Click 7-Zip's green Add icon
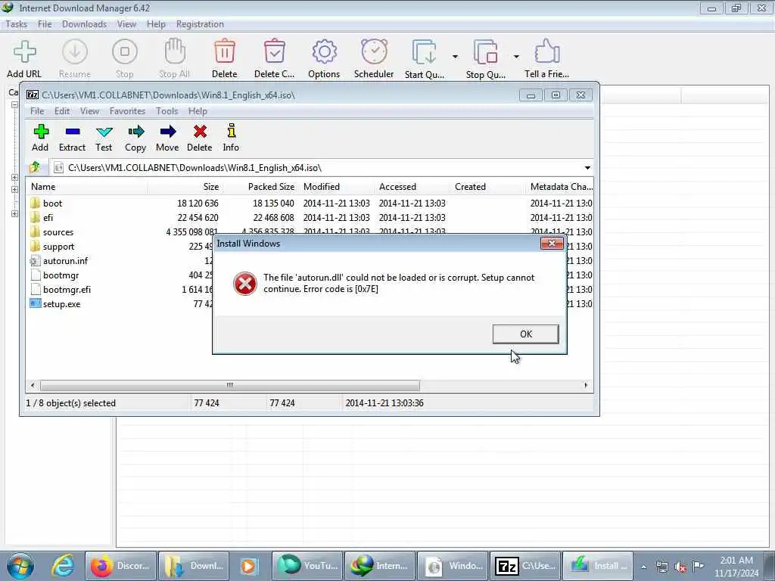 (x=41, y=132)
